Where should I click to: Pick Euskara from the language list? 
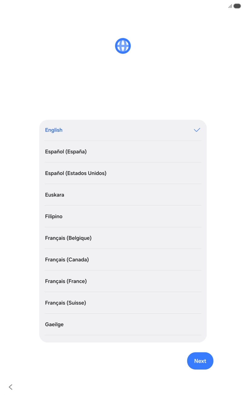[x=55, y=195]
